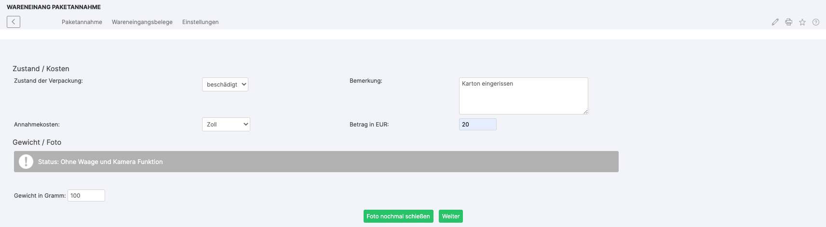Grab the Bemerkung textarea resize handle
Screen dimensions: 826x227
[x=585, y=112]
